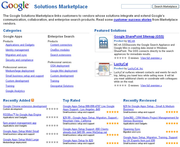Open the LuckyCal screenshot thumbnail
Viewport: 180px width, 147px height.
[104, 69]
